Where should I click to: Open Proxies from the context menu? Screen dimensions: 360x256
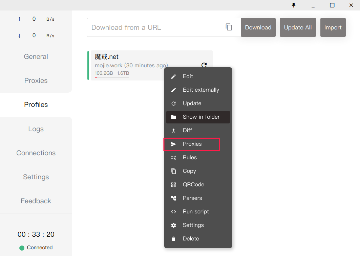(x=198, y=144)
